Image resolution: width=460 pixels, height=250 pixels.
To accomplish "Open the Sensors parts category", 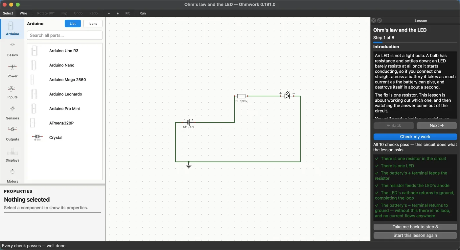I will pos(12,113).
